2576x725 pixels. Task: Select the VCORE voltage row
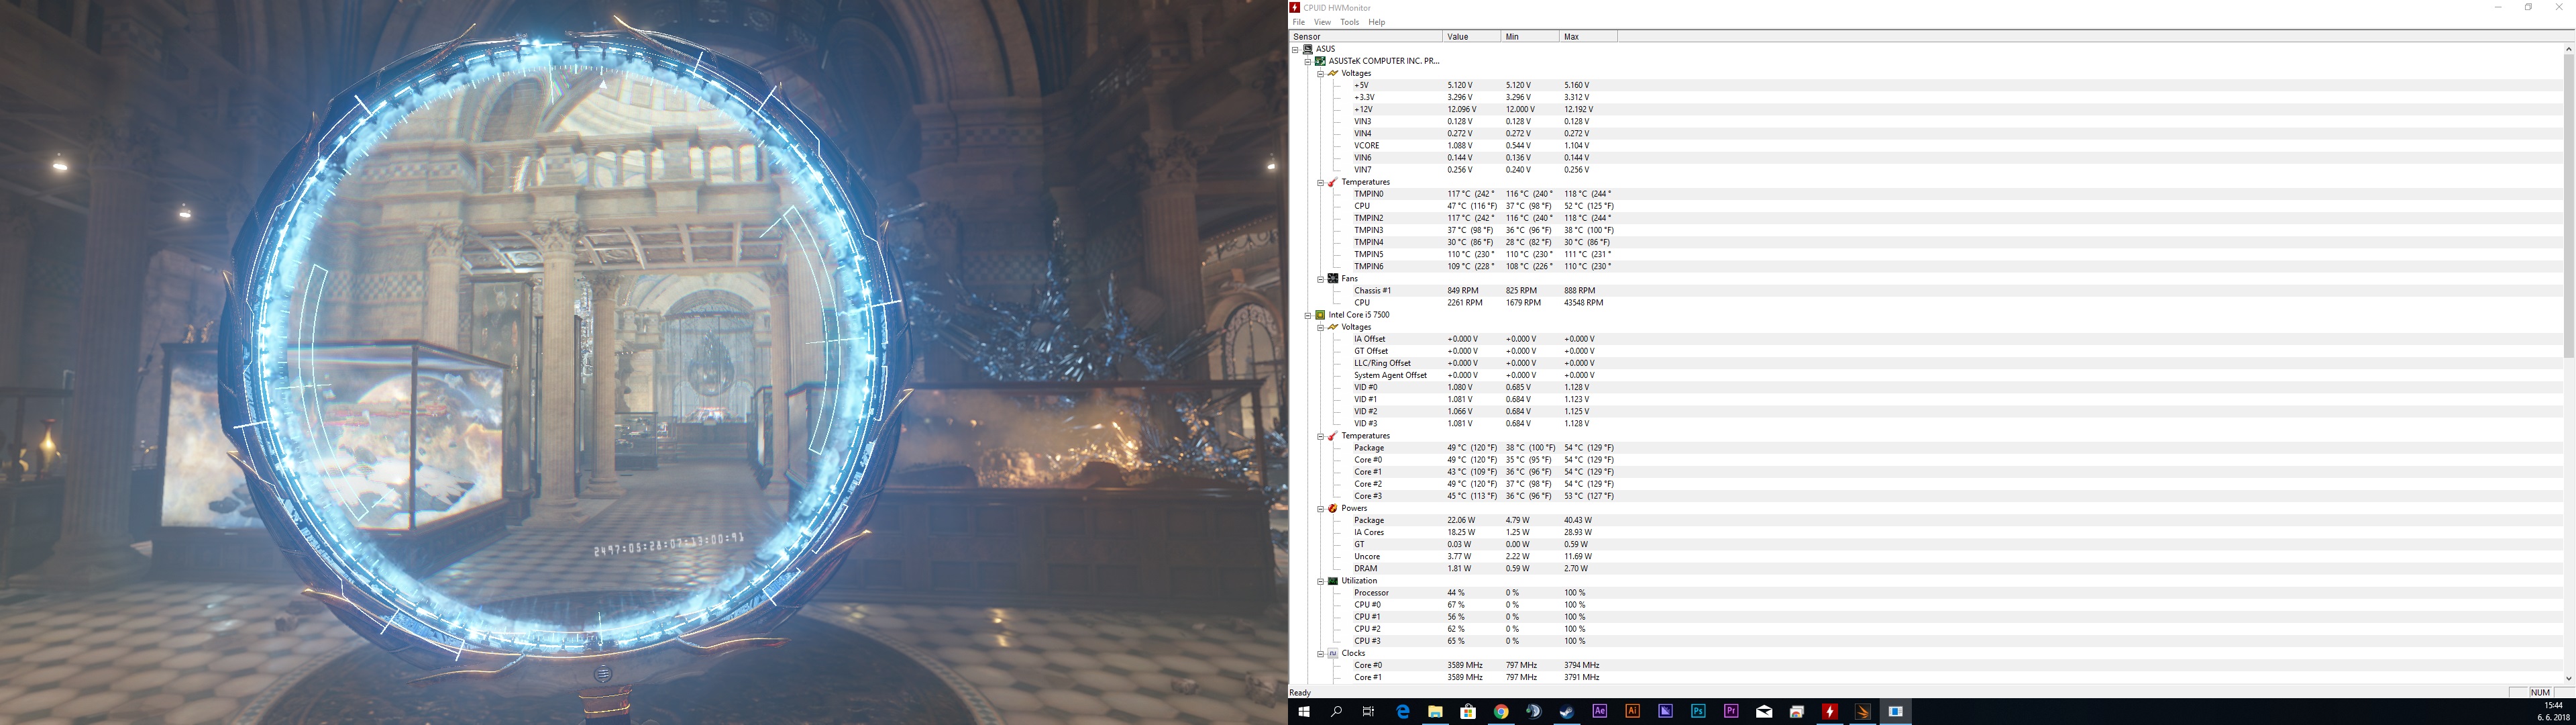tap(1366, 145)
